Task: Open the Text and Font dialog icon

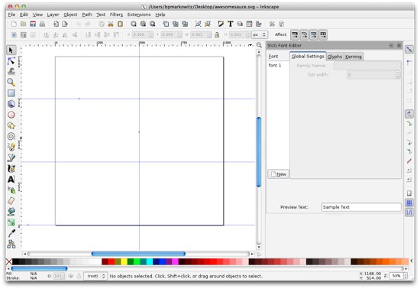Action: pos(231,24)
